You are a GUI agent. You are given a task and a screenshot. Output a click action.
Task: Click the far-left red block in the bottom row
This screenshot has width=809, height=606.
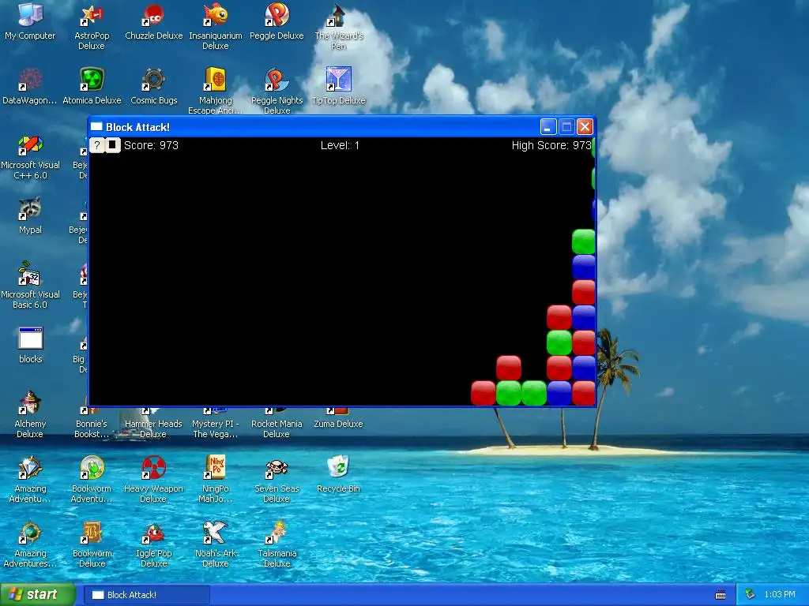[x=484, y=393]
